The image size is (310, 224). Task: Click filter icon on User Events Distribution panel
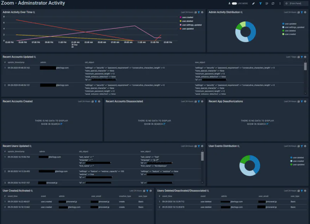coord(302,146)
